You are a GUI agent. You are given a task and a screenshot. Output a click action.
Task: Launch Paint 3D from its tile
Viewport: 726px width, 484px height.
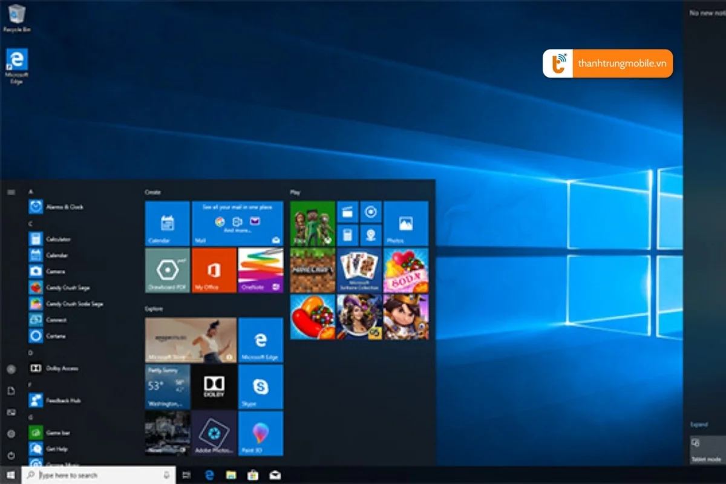[x=261, y=433]
